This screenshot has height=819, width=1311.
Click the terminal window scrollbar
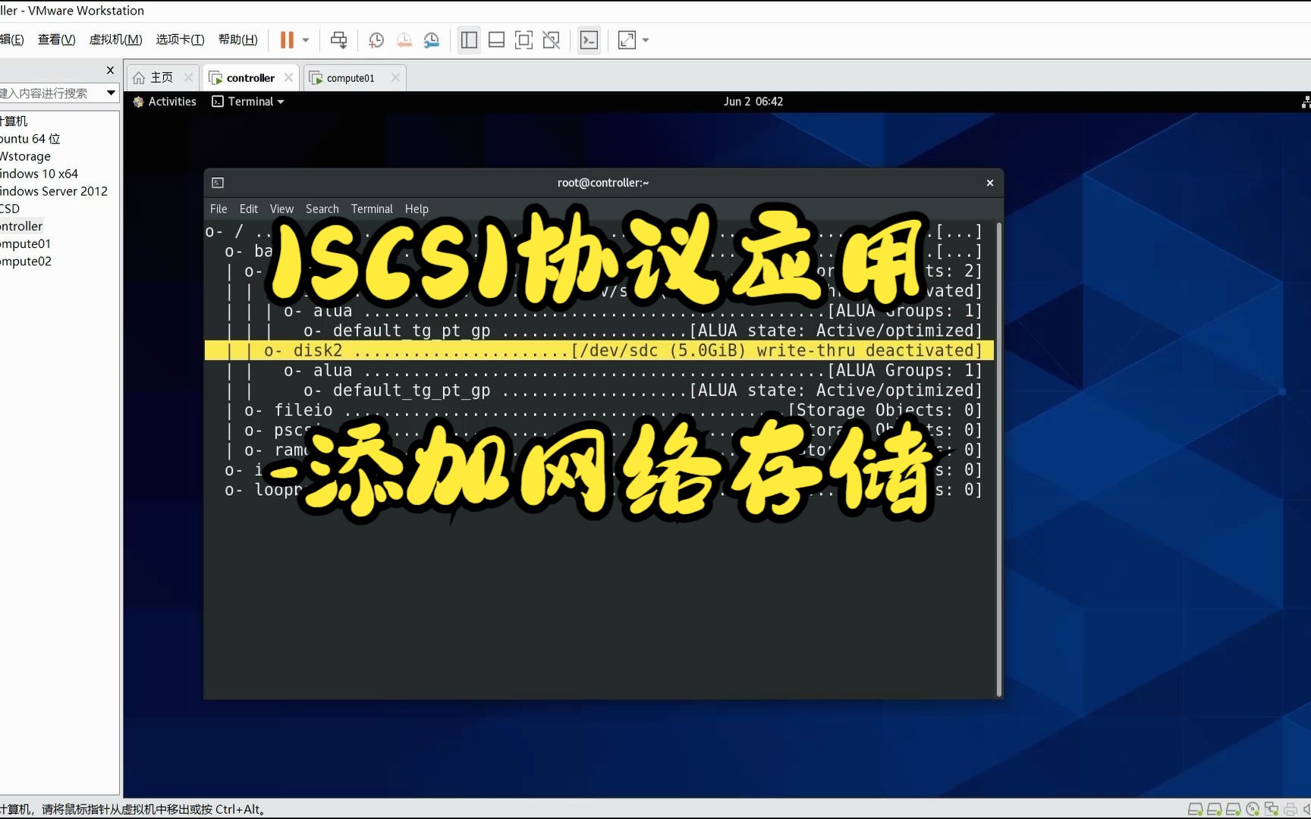point(998,455)
